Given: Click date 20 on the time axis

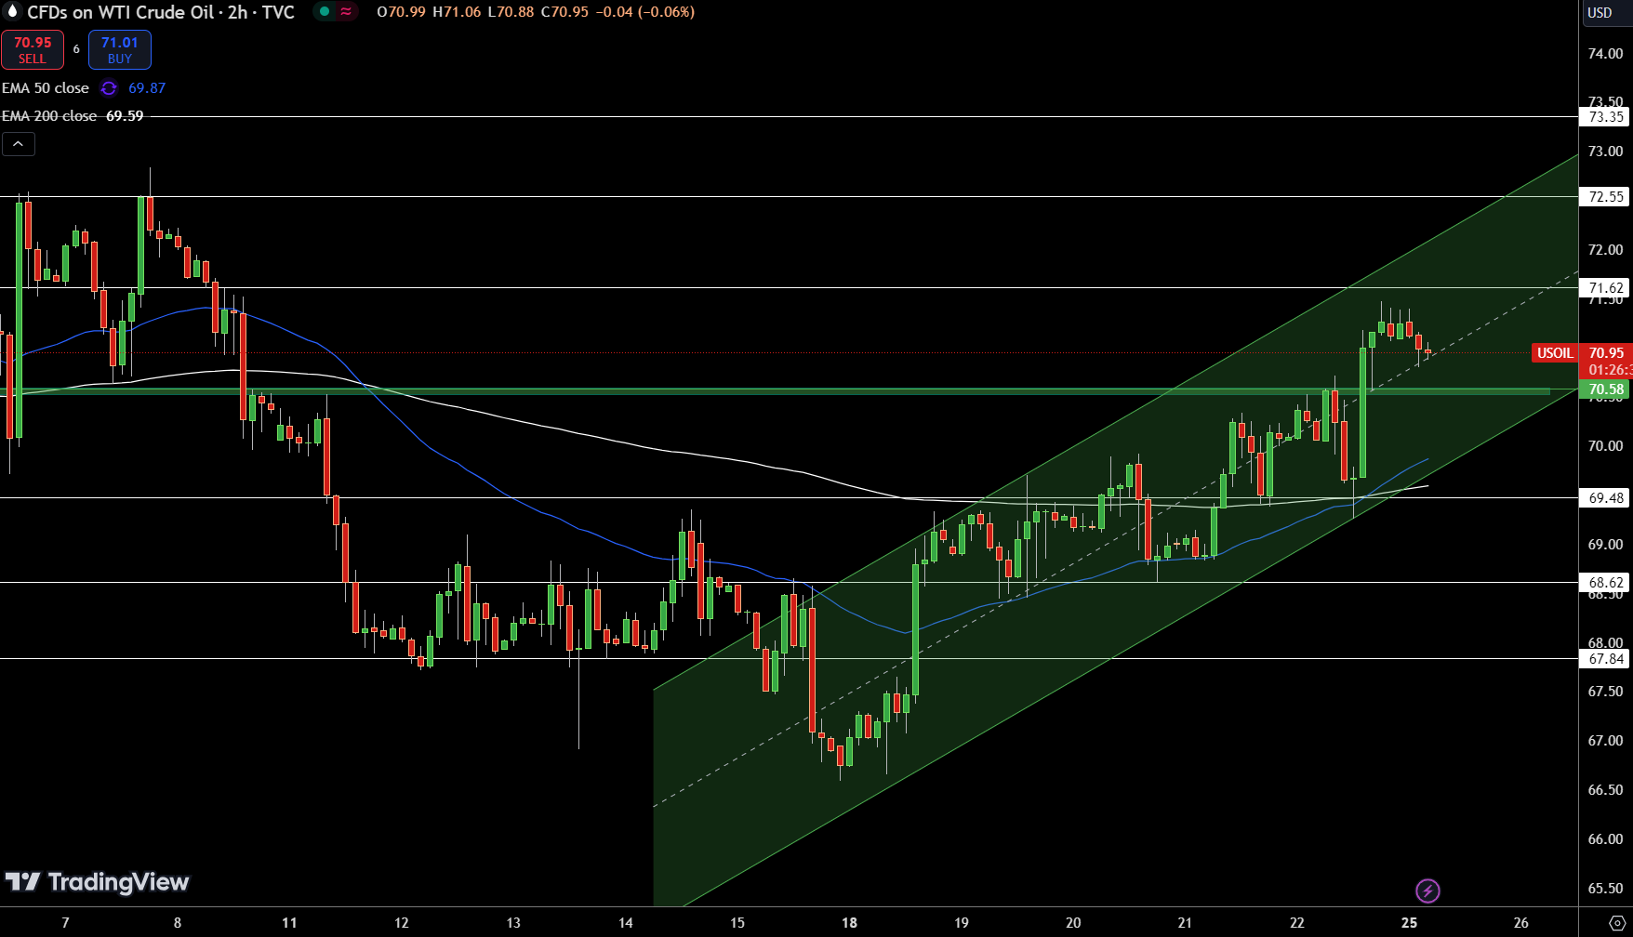Looking at the screenshot, I should (1073, 923).
